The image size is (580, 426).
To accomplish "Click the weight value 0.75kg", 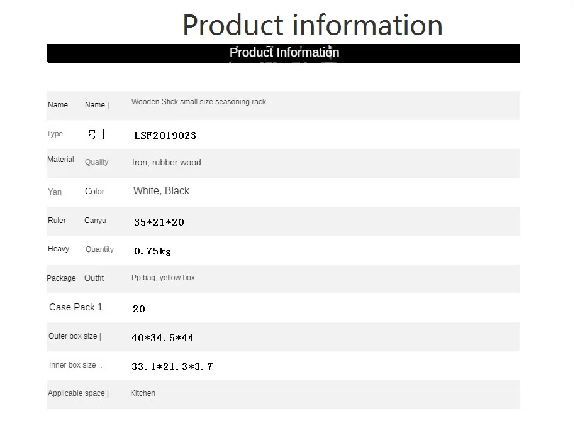I will click(x=152, y=251).
